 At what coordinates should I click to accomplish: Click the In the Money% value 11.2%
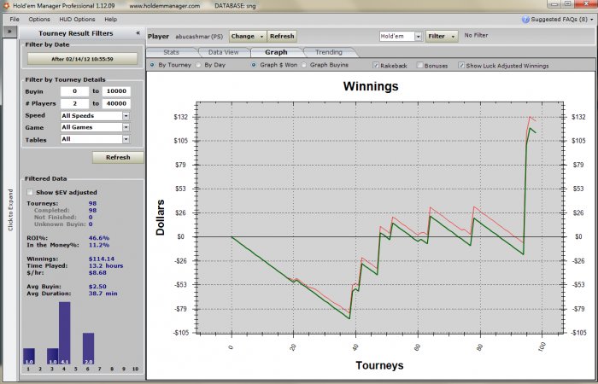click(x=99, y=245)
